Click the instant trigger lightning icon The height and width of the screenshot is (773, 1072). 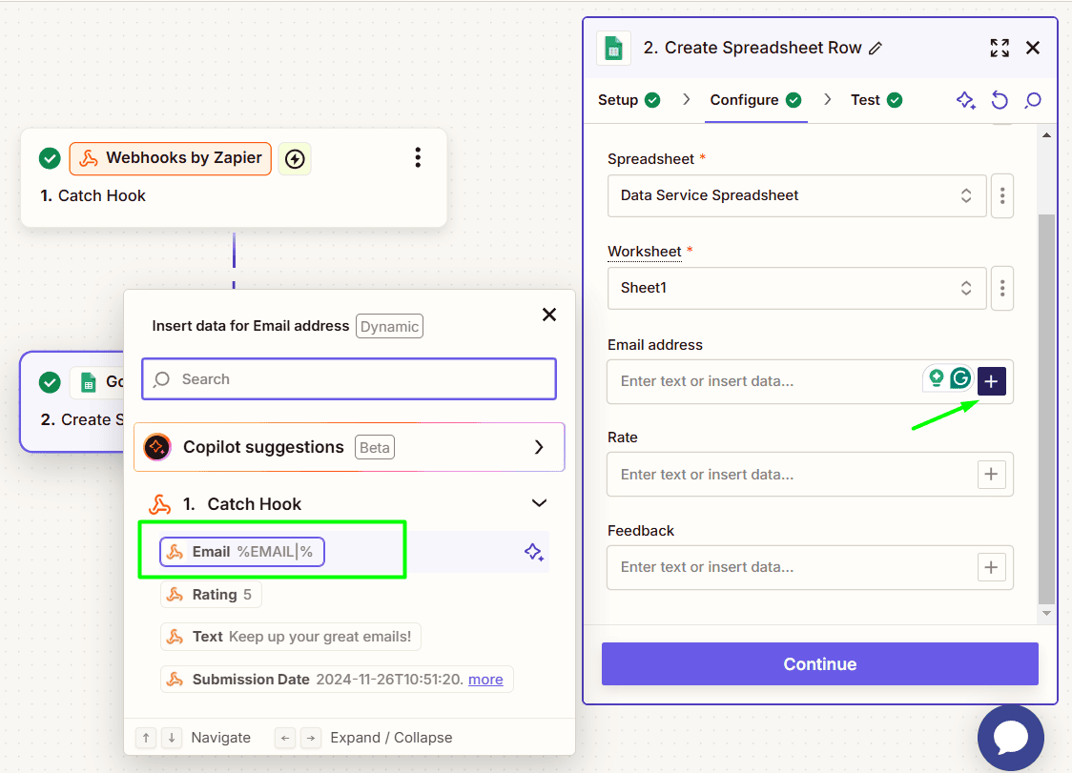coord(295,158)
